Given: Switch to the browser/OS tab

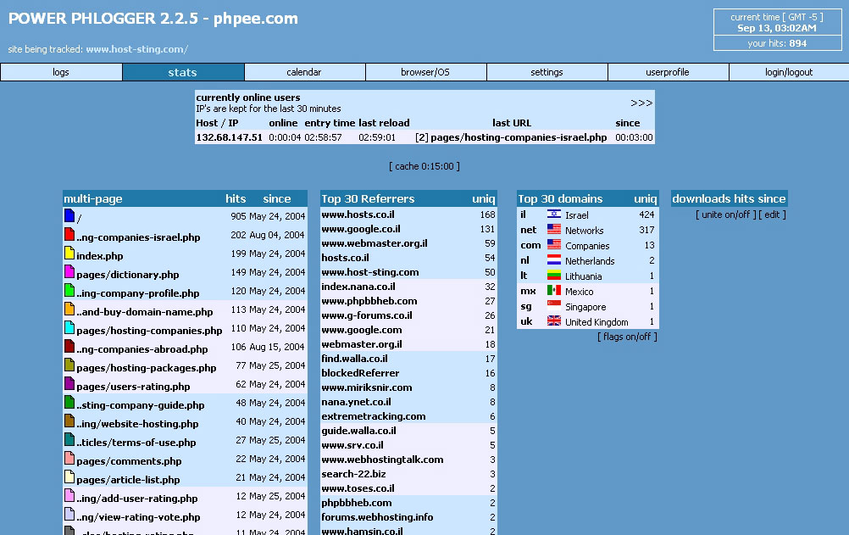Looking at the screenshot, I should pos(425,72).
